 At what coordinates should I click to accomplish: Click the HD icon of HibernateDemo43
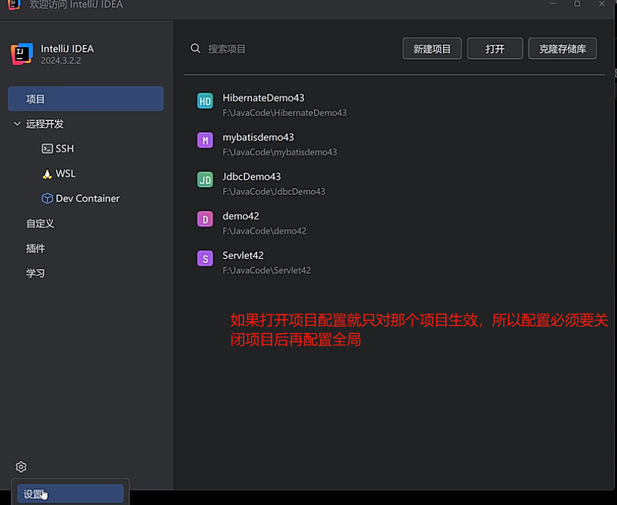point(205,101)
